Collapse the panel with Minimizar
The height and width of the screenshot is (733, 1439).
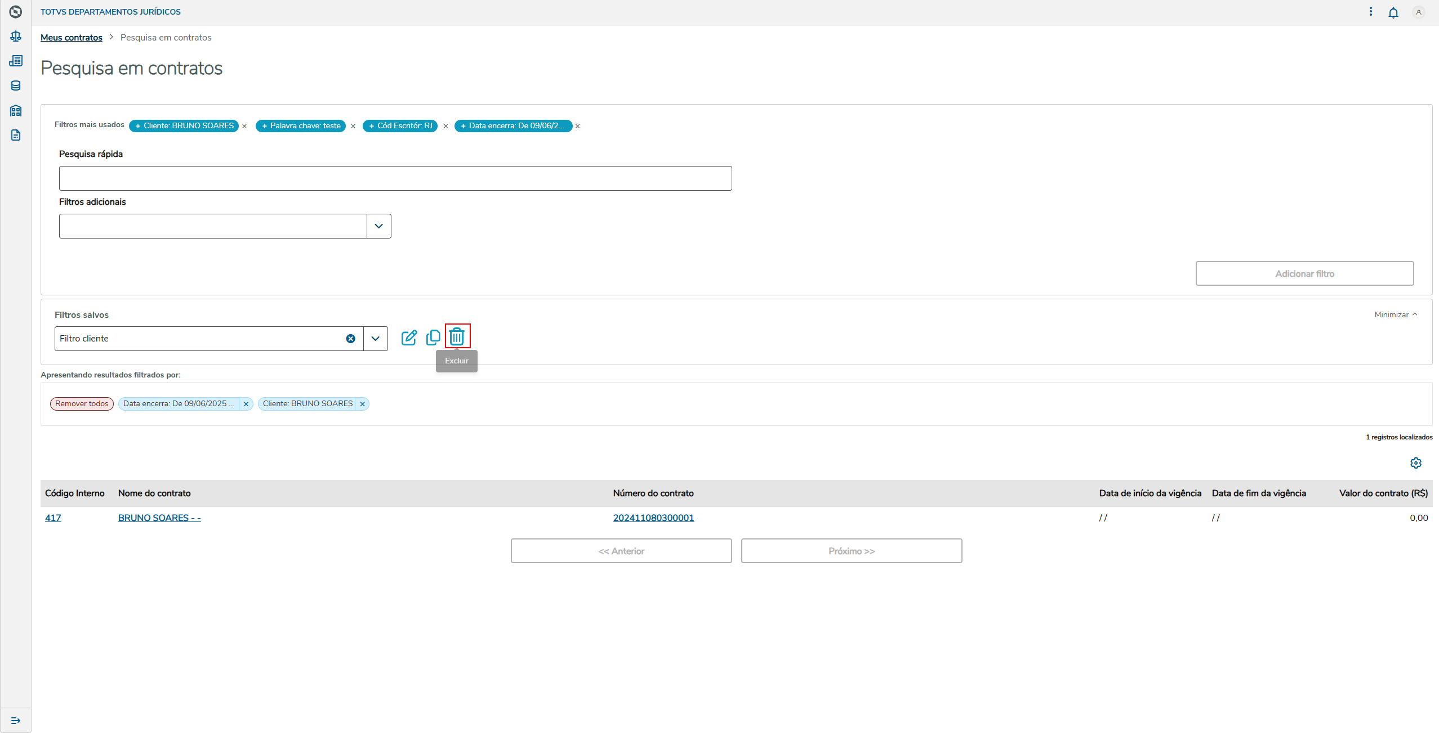pos(1395,314)
